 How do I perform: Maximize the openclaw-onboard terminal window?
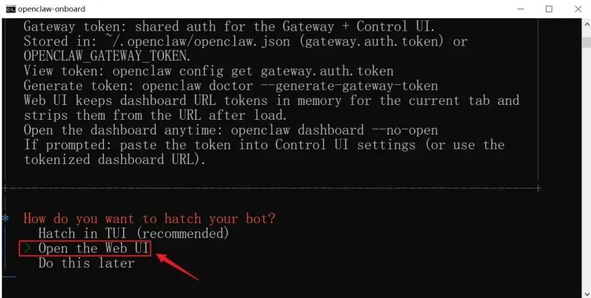coord(549,9)
